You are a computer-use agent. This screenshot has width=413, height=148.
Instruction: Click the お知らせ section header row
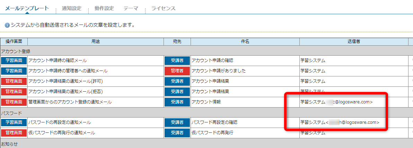pos(9,144)
